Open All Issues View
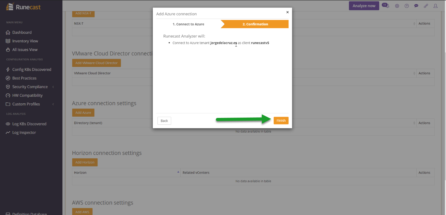The image size is (446, 215). coord(25,50)
